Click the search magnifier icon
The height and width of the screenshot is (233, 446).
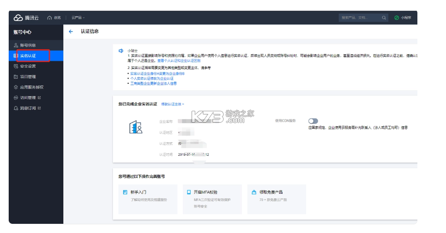(384, 18)
